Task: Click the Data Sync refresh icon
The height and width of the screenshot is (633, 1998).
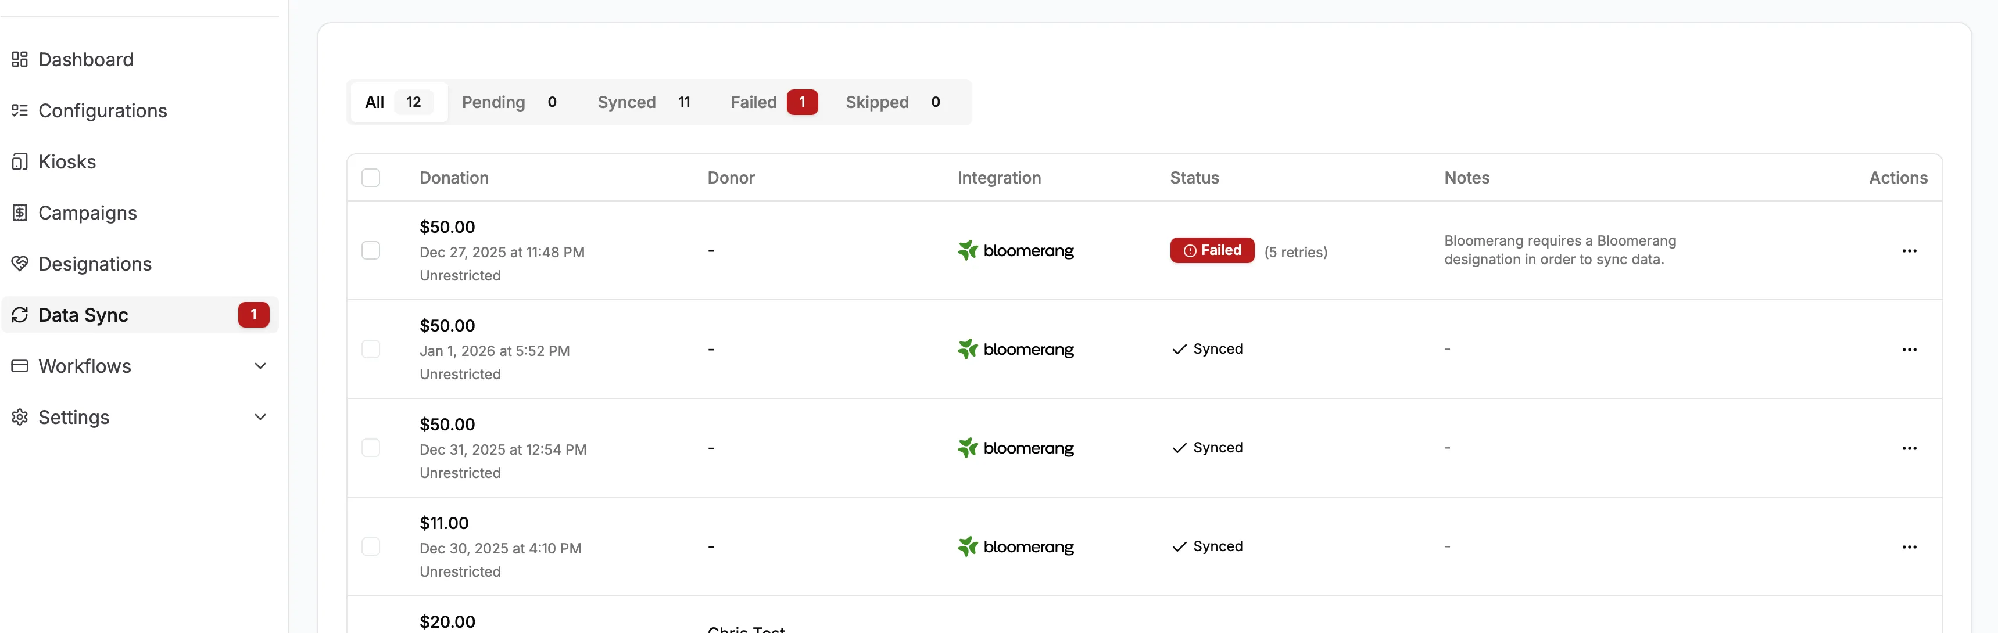Action: coord(20,315)
